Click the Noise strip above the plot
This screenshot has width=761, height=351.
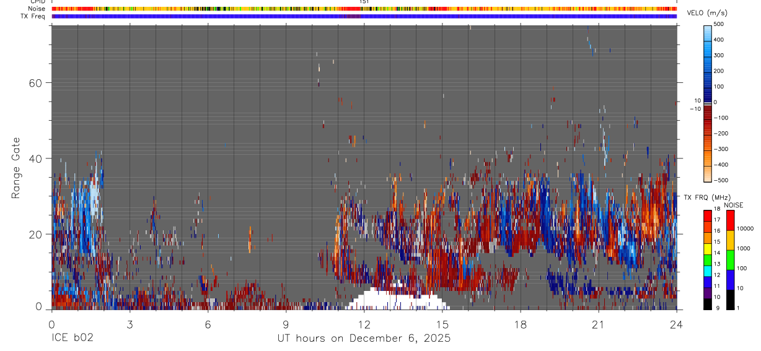click(x=364, y=9)
